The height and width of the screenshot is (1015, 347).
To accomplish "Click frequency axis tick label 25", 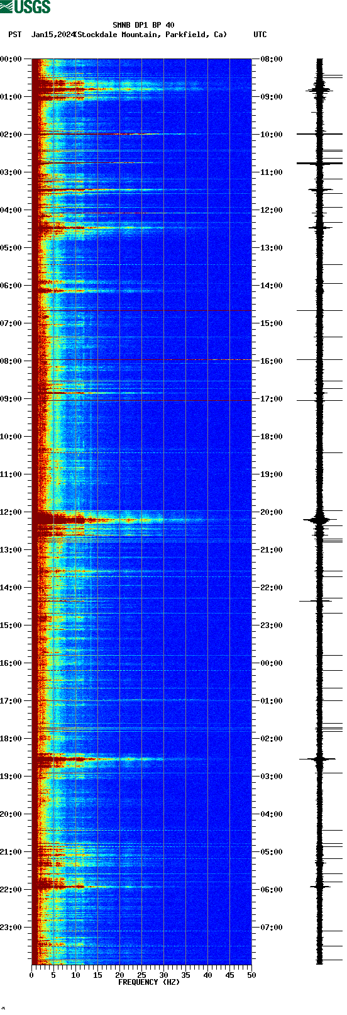I will 141,975.
